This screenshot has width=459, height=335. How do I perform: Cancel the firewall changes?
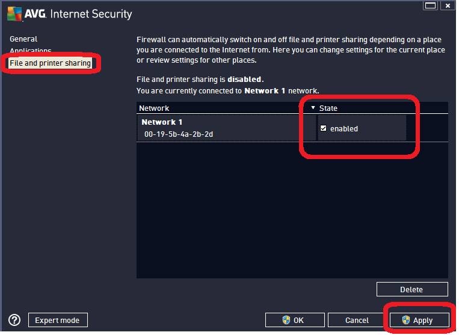click(357, 320)
